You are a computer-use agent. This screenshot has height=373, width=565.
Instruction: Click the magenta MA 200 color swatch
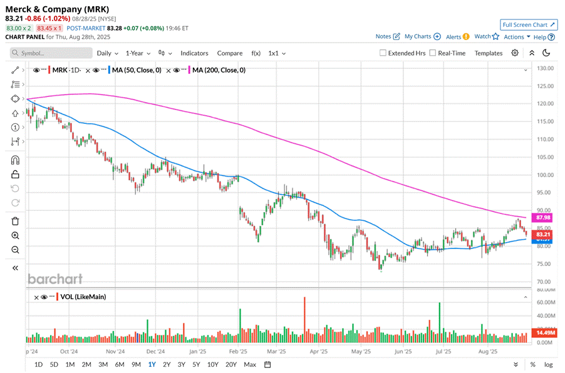pos(189,70)
